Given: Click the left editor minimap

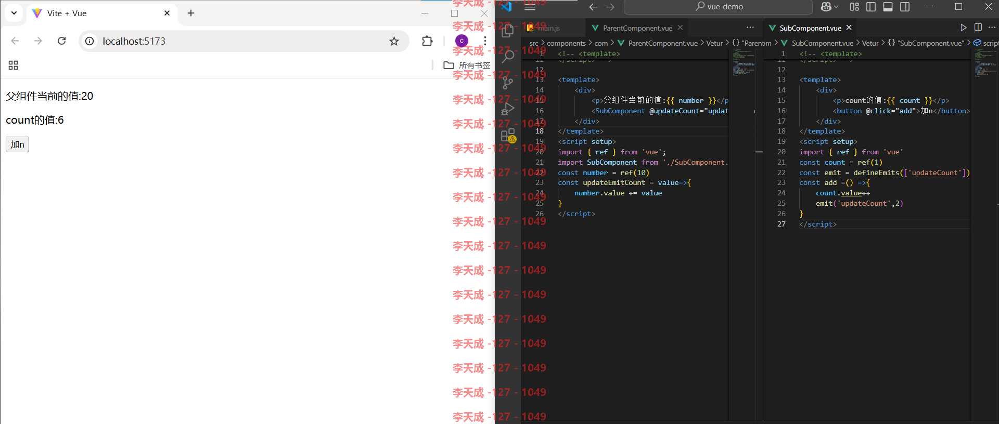Looking at the screenshot, I should tap(744, 62).
